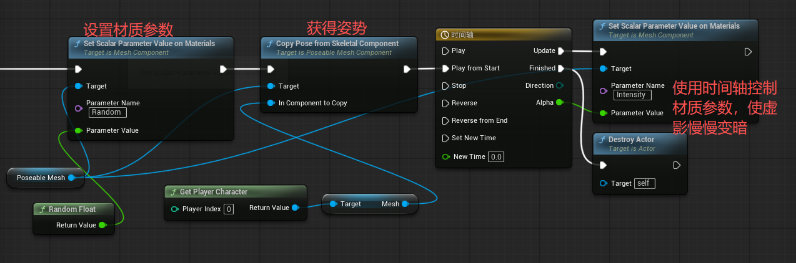Click the Random parameter name input field
796x263 pixels.
tap(107, 112)
